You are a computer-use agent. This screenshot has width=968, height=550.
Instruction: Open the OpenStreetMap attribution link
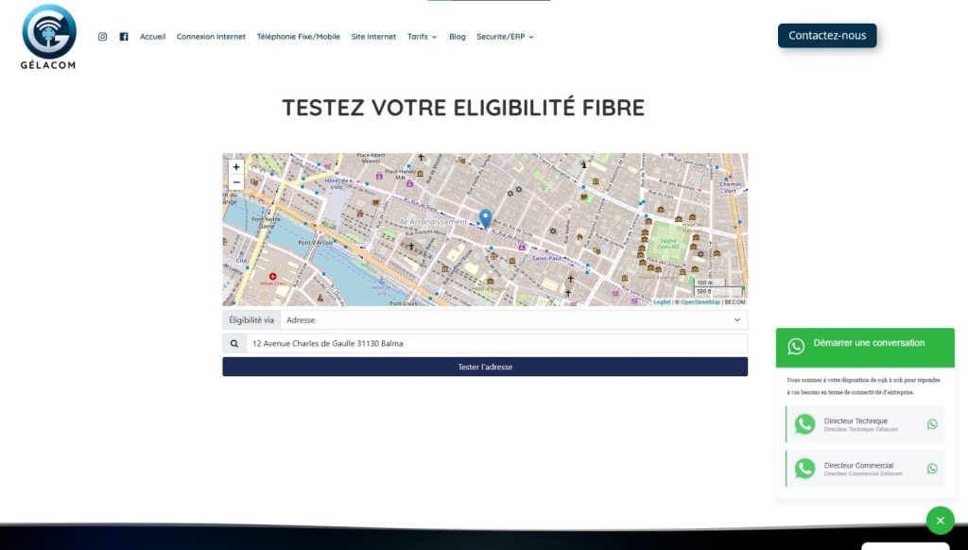click(700, 301)
